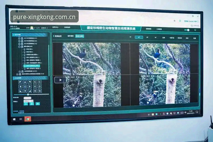
Task: Click the PTZ center circle button
Action: tap(25, 86)
